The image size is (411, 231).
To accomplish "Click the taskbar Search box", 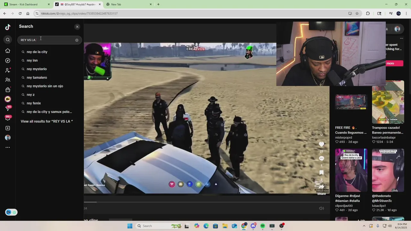I will (159, 226).
